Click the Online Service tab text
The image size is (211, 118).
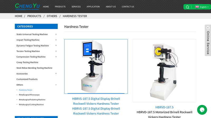(x=208, y=42)
